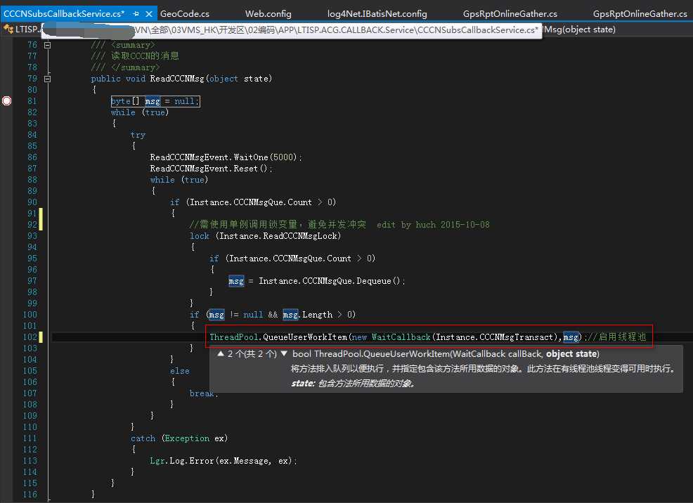Click the 'edit by huch 2015-10-08' comment
Image resolution: width=693 pixels, height=503 pixels.
coord(433,224)
